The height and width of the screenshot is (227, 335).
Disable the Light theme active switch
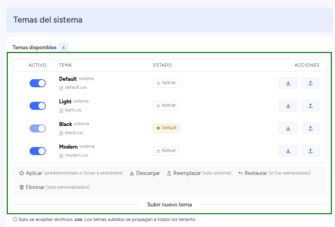(38, 106)
